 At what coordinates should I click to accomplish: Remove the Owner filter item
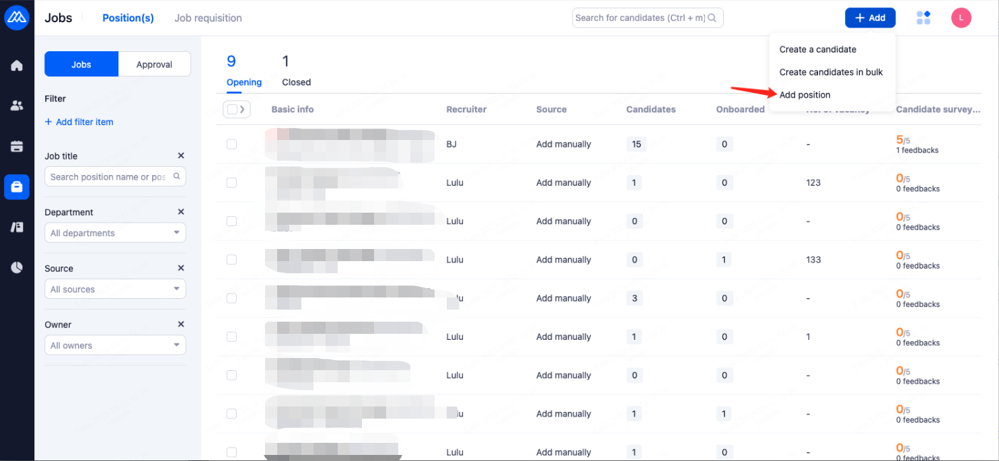click(x=180, y=324)
